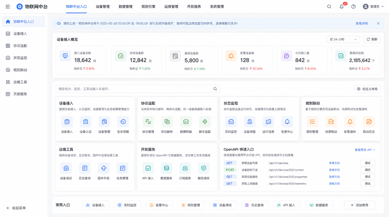This screenshot has height=217, width=389.
Task: Switch to the 数据管理 top tab
Action: point(125,7)
